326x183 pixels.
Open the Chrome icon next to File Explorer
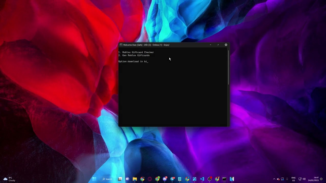click(x=142, y=179)
